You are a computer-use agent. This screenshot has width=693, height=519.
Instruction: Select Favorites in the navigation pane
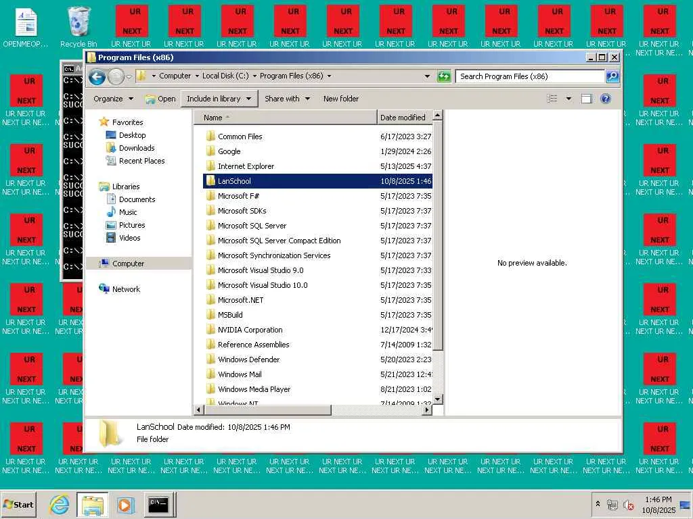click(127, 122)
